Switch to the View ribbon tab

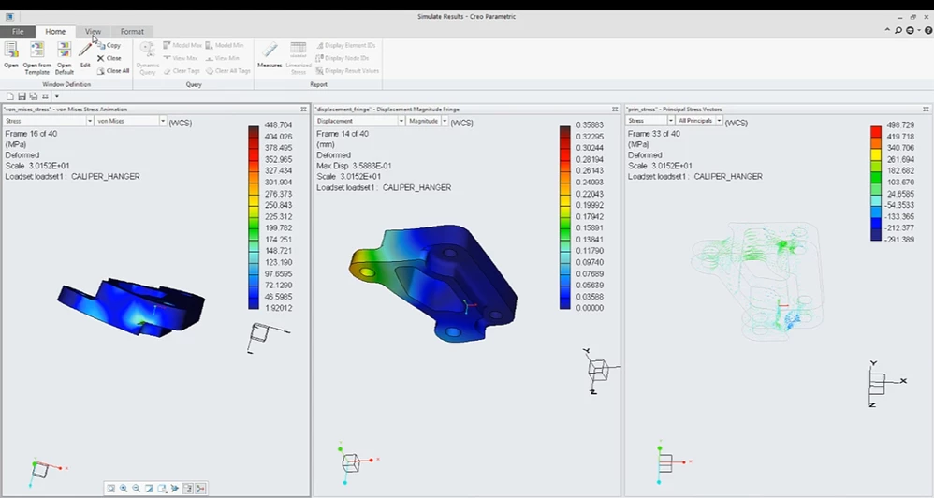[x=93, y=32]
